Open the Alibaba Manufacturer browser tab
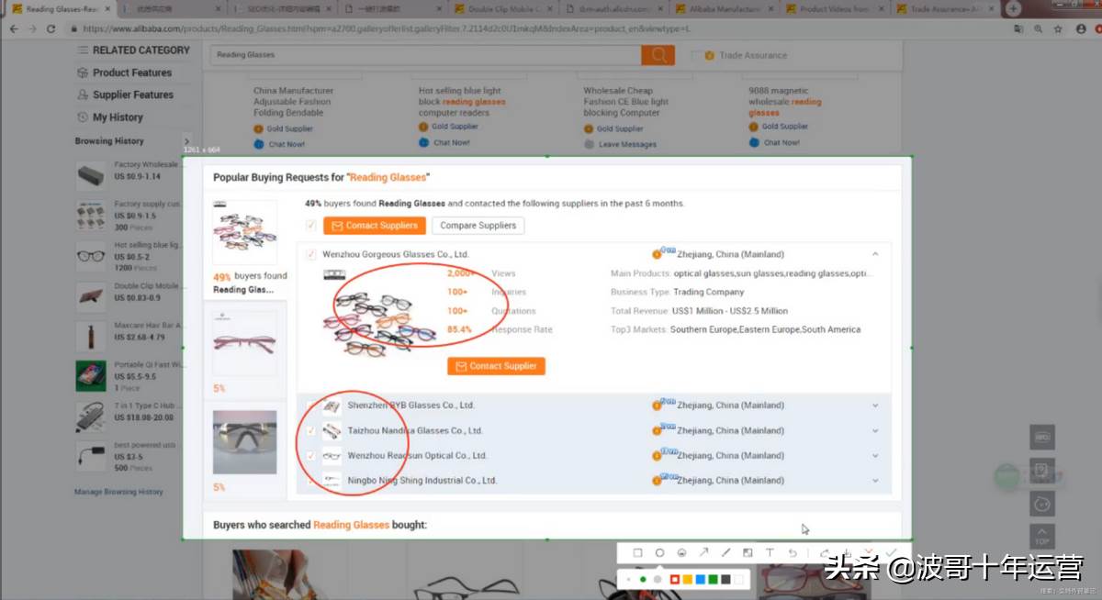The height and width of the screenshot is (600, 1102). [725, 9]
